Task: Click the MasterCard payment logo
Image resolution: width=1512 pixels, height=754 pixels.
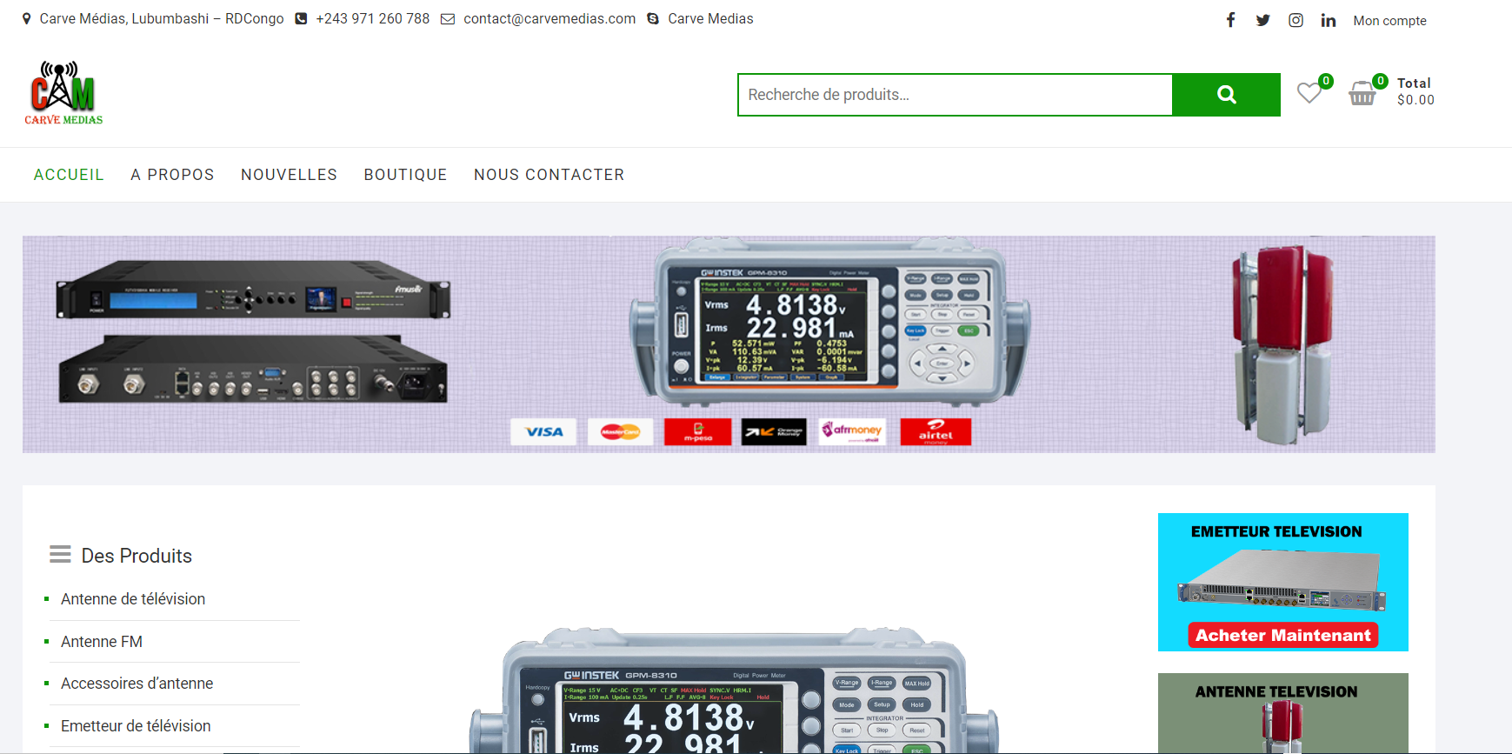Action: [620, 431]
